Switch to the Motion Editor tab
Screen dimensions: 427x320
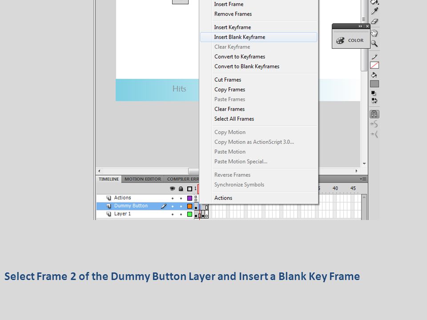tap(143, 179)
